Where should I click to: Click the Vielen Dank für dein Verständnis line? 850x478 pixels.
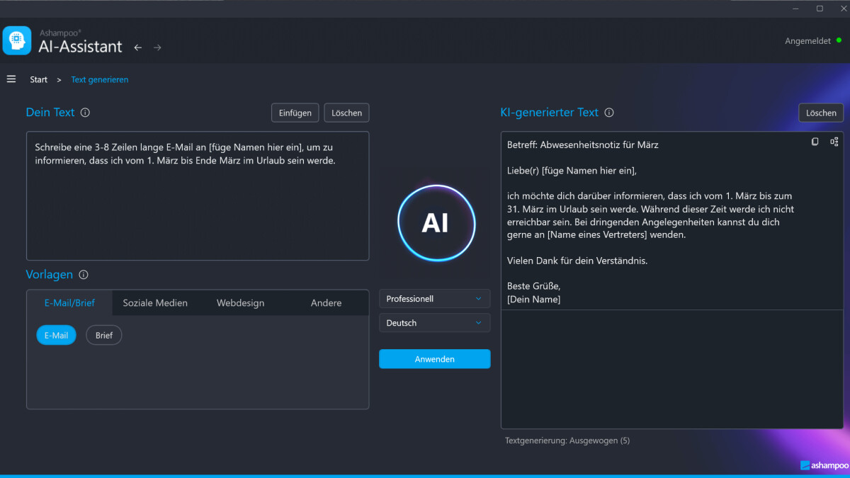[x=577, y=261]
